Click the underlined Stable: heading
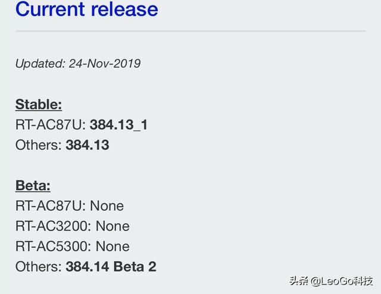The height and width of the screenshot is (294, 381). [x=39, y=105]
